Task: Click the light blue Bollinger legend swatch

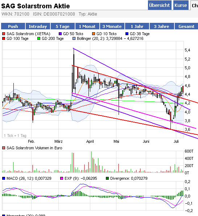Action: tap(74, 38)
